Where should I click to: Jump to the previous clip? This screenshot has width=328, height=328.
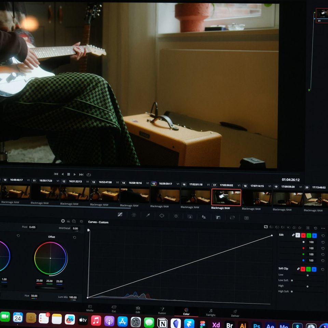(56, 174)
